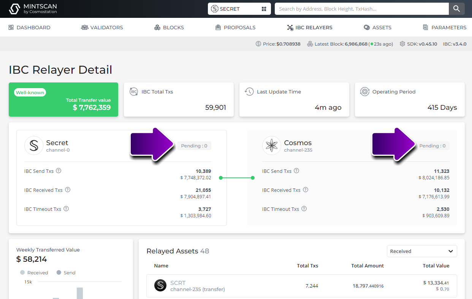Click the IBC Total Txs card icon
This screenshot has height=299, width=472.
point(134,92)
